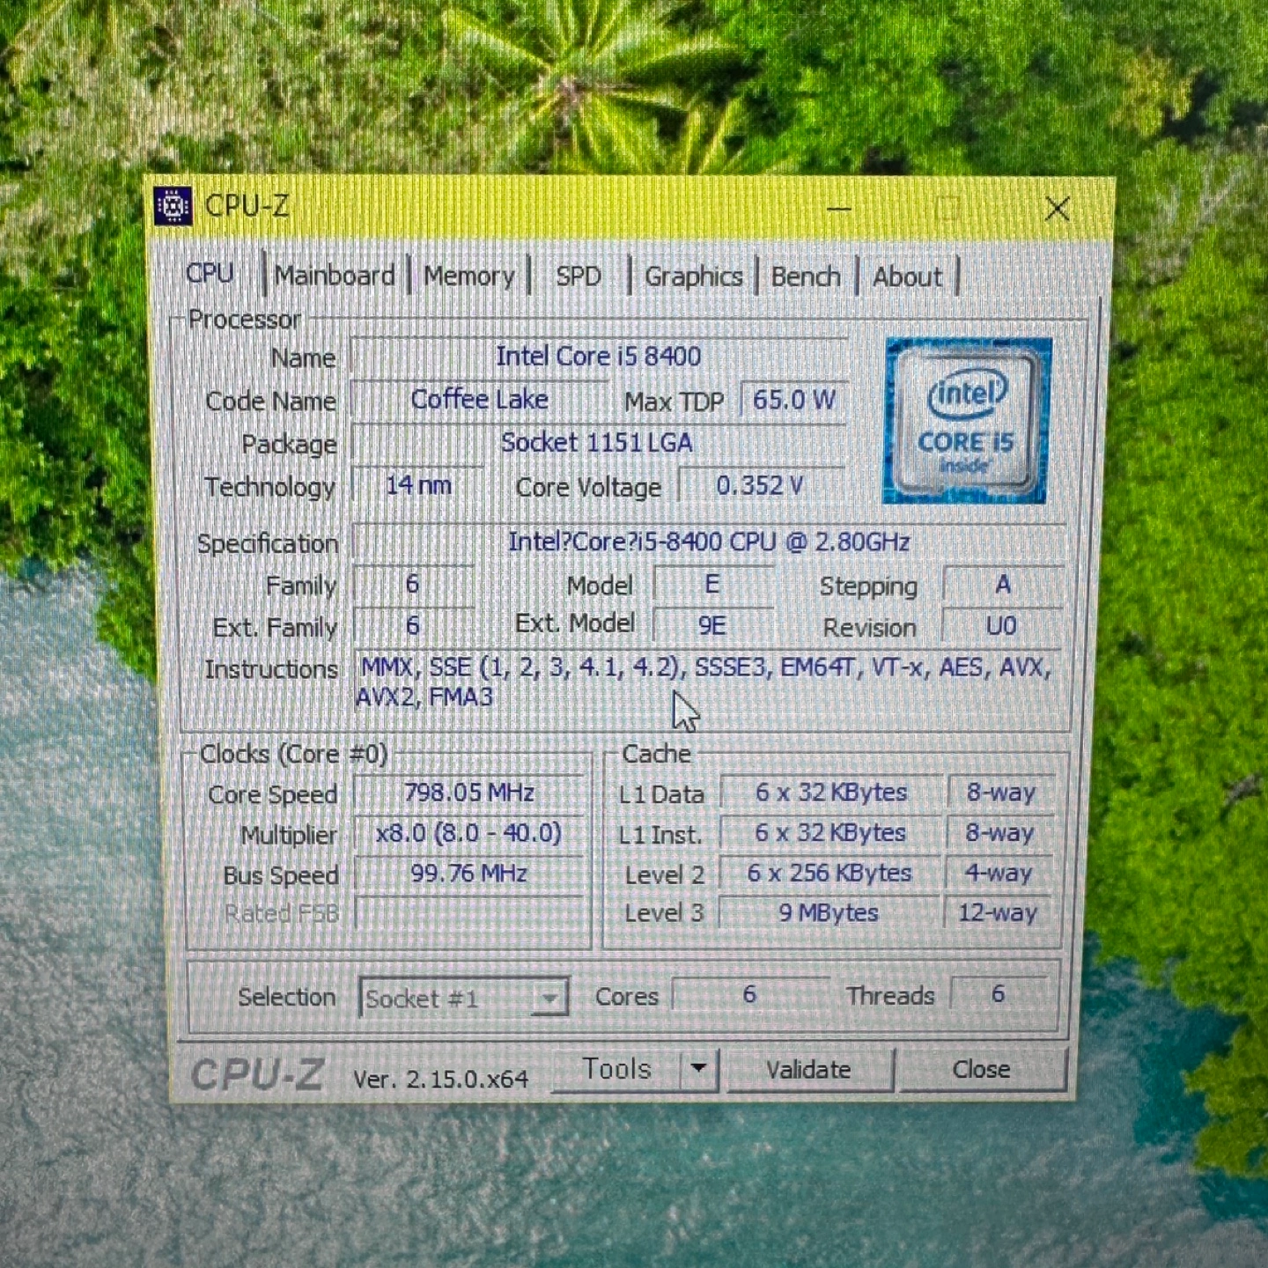Click the code name value 'Coffee Lake'
Viewport: 1268px width, 1268px height.
point(480,399)
